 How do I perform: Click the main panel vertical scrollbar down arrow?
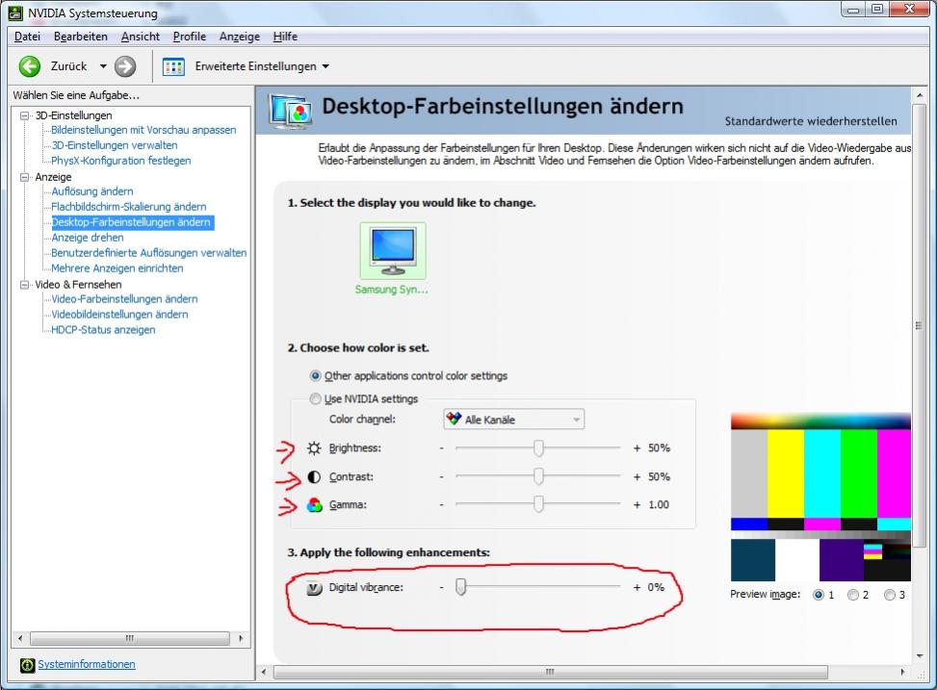coord(920,656)
